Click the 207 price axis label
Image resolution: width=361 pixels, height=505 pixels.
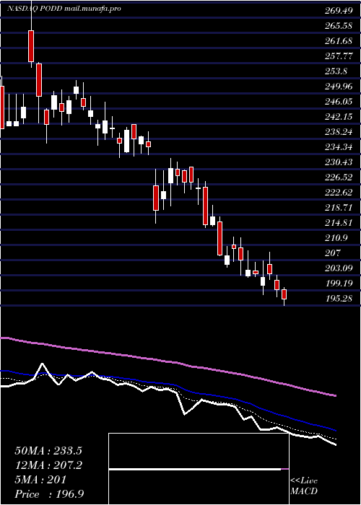click(333, 252)
